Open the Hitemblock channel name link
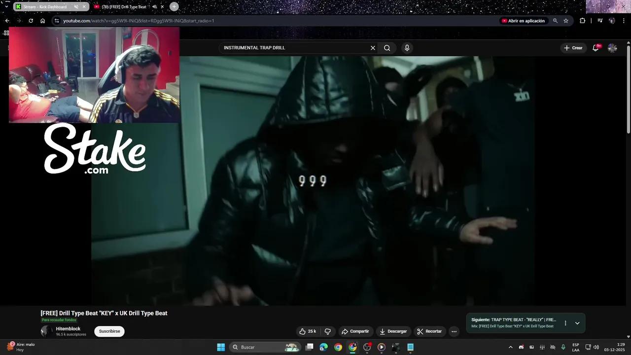Screen dimensions: 631x355 pyautogui.click(x=68, y=329)
